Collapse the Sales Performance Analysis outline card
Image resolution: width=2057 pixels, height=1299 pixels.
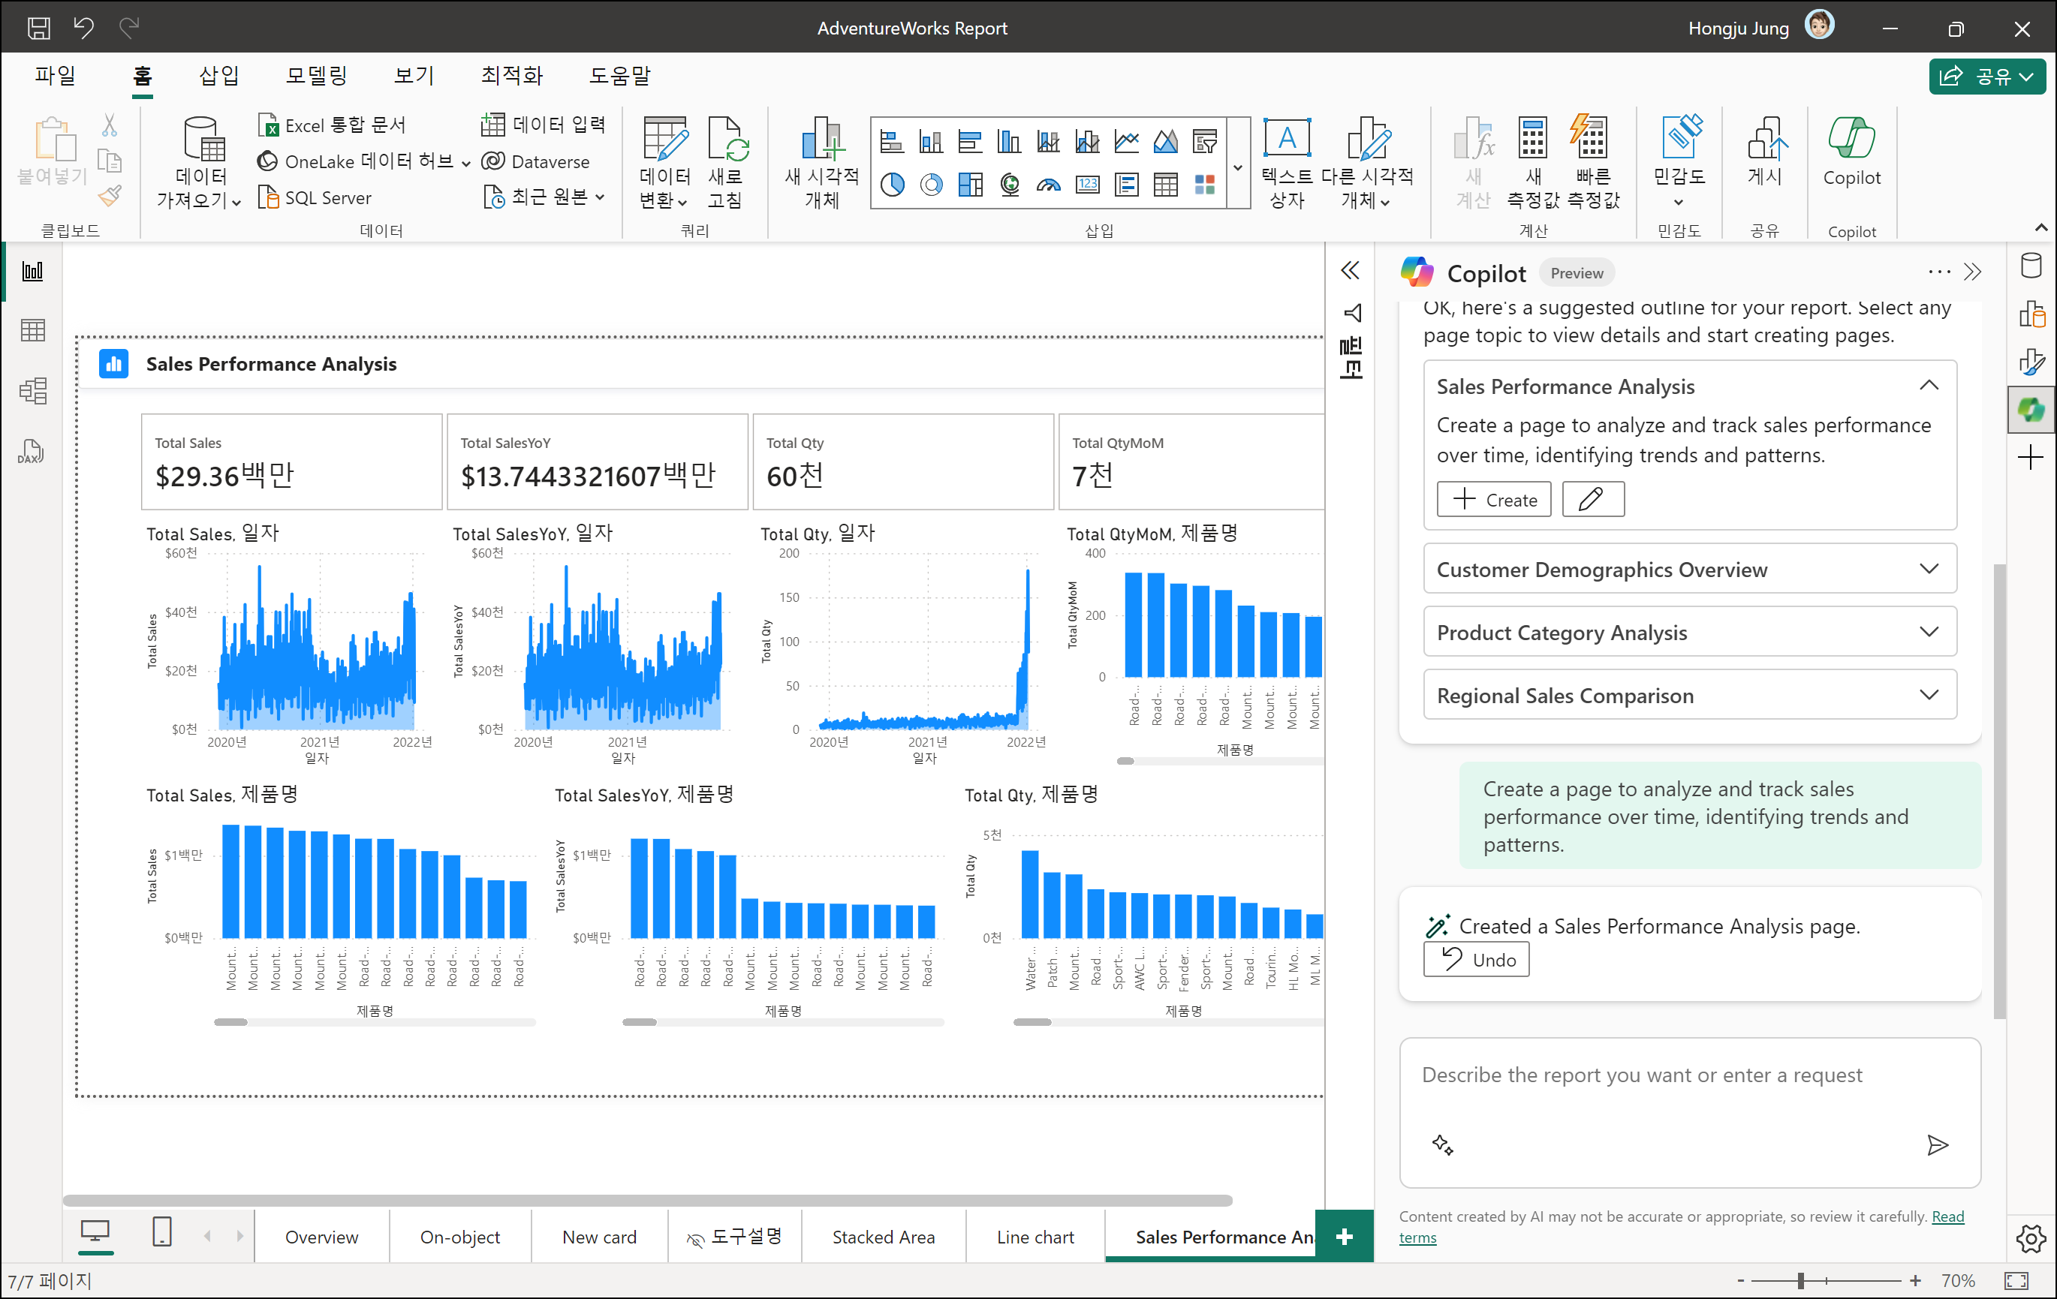coord(1928,386)
